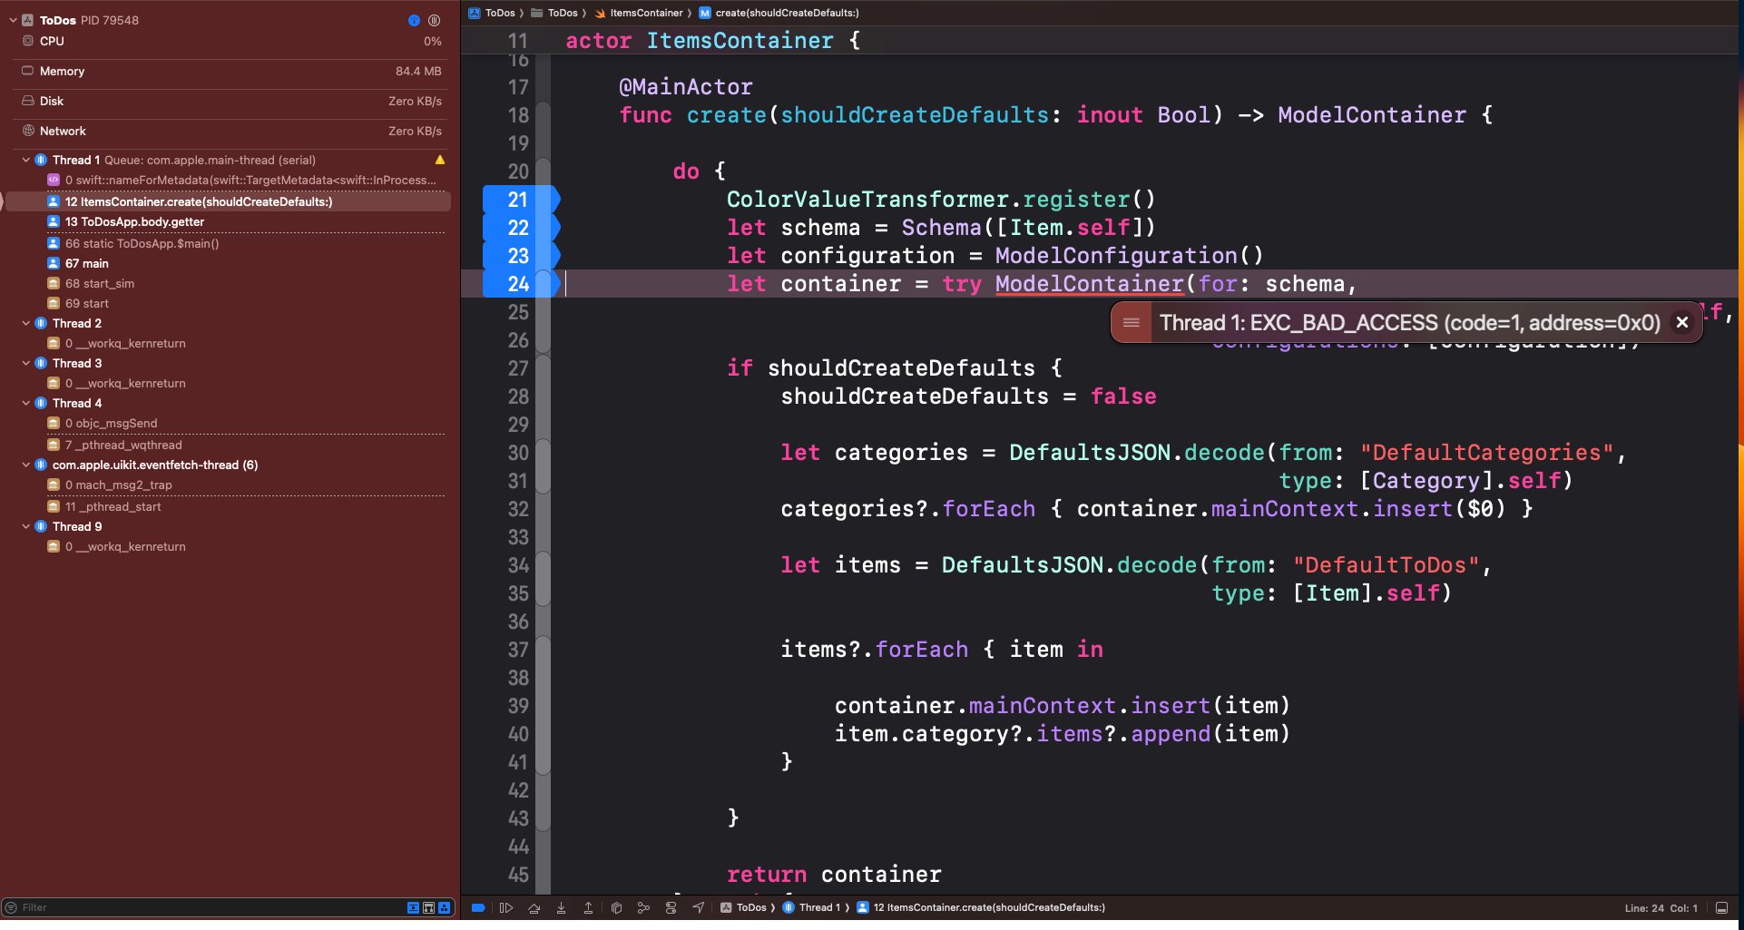The image size is (1744, 930).
Task: Collapse the Thread 1 disclosure triangle
Action: coord(26,160)
